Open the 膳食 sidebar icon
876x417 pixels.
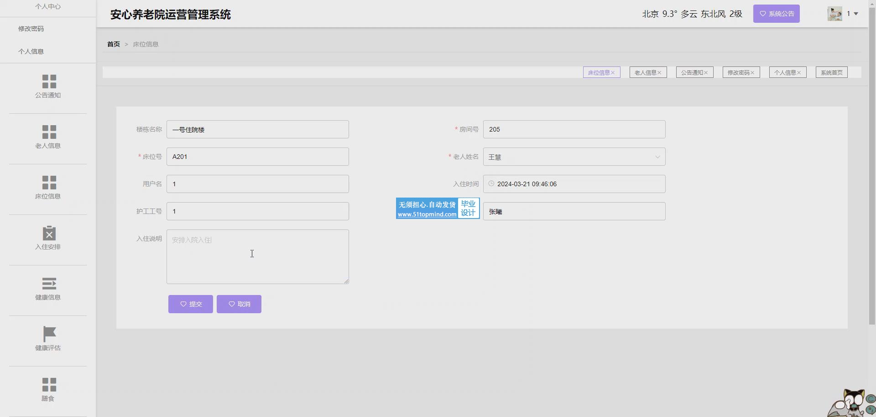click(x=49, y=385)
